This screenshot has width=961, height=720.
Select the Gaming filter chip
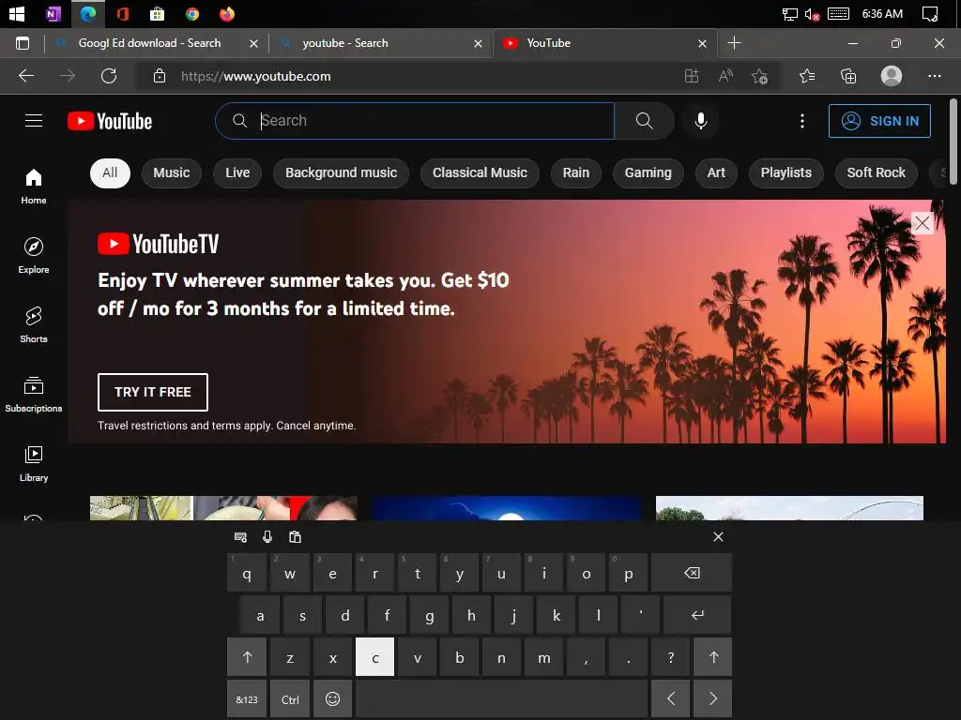tap(648, 172)
